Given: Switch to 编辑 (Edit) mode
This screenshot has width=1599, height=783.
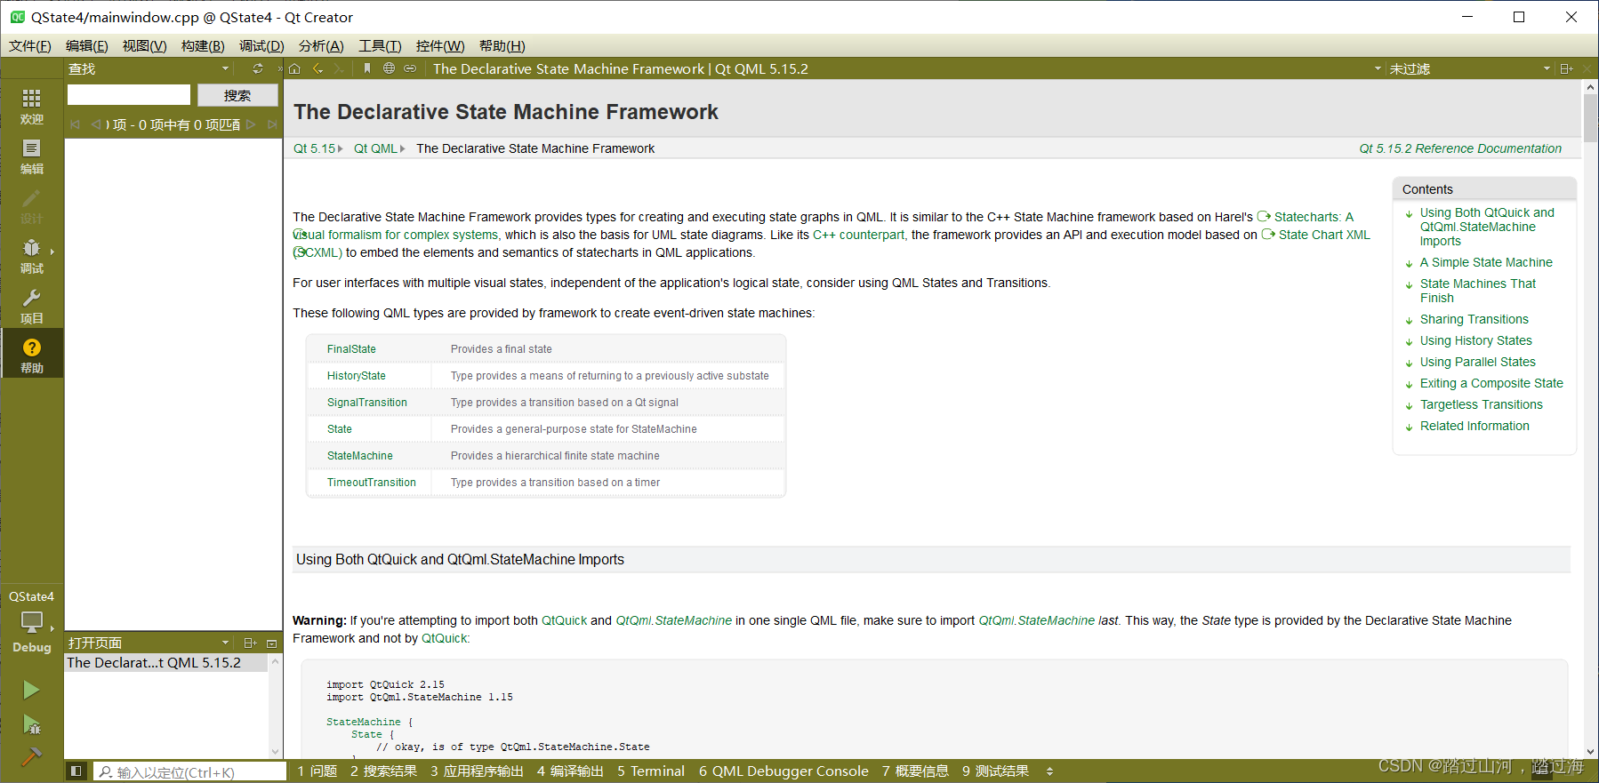Looking at the screenshot, I should pos(31,156).
